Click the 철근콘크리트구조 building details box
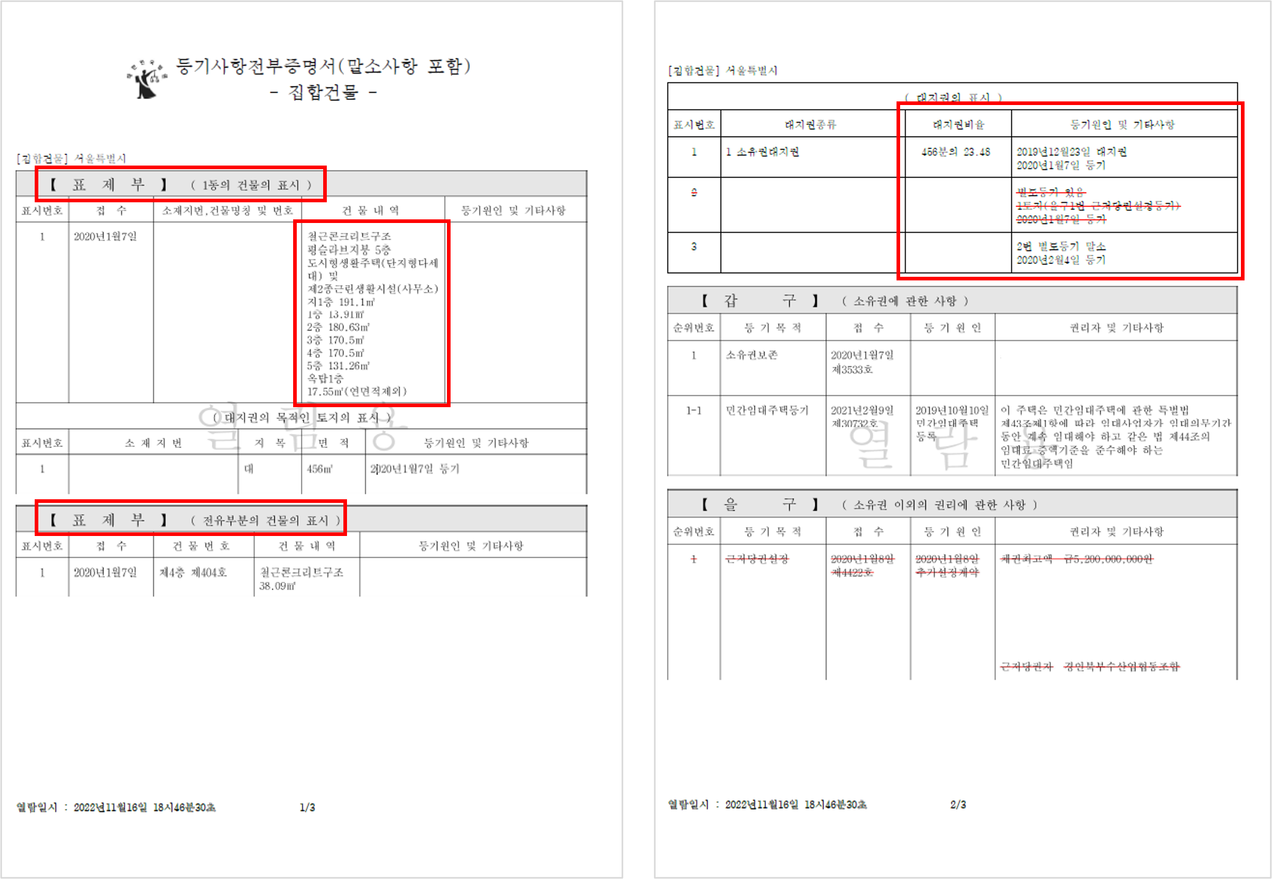 (x=372, y=313)
